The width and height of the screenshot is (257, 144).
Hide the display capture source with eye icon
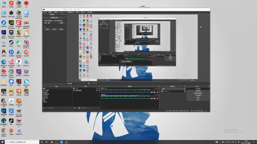pos(97,90)
